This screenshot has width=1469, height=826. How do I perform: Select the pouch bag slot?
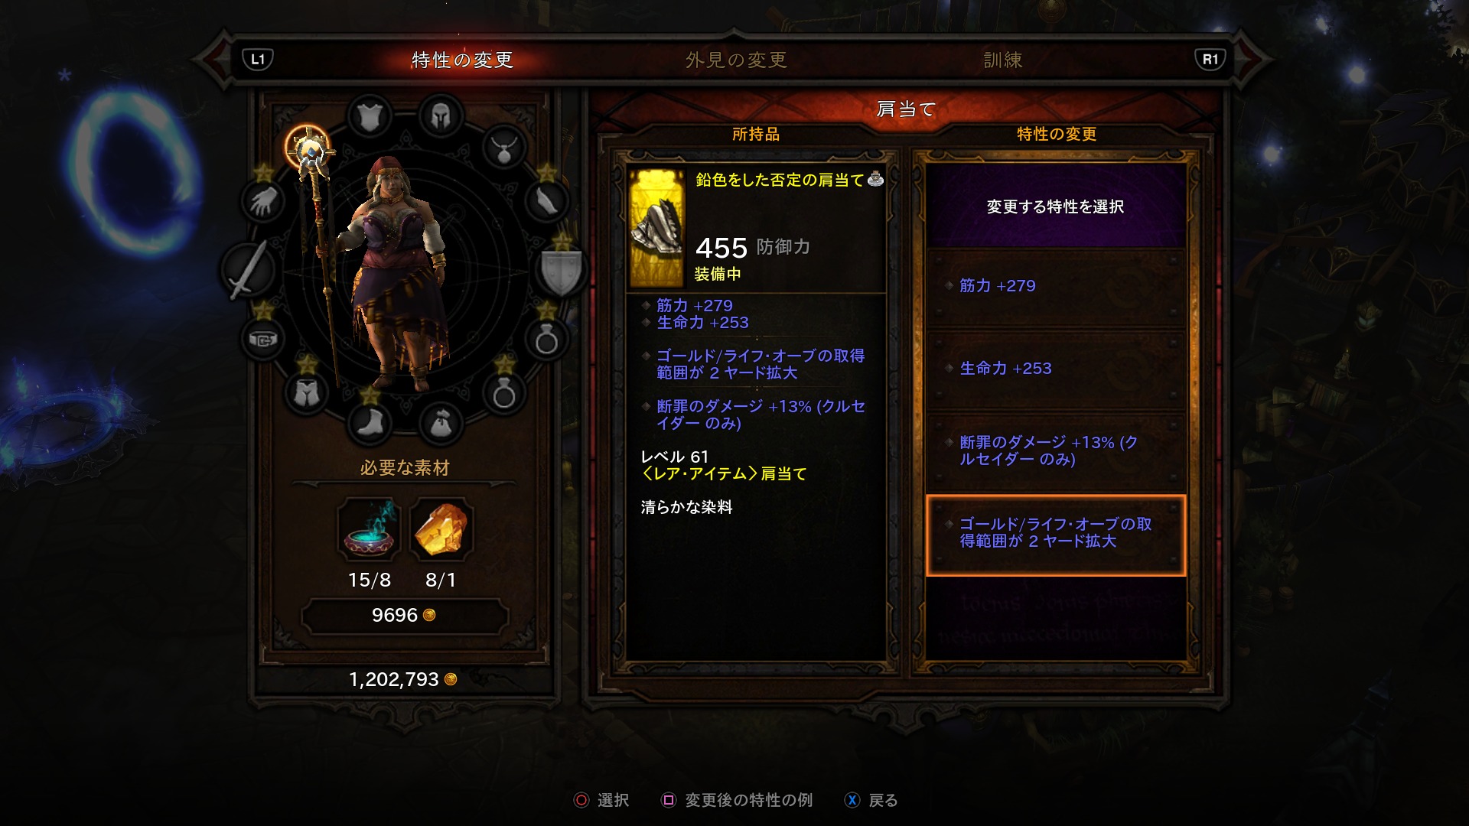click(x=441, y=422)
